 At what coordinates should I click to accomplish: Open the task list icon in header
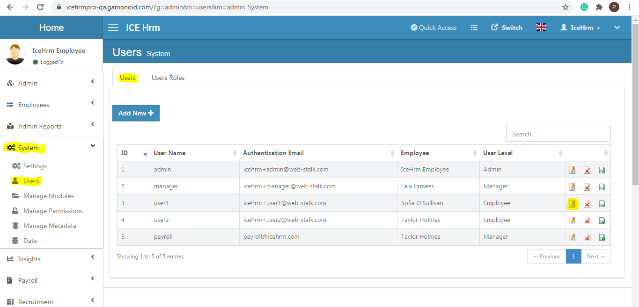point(474,28)
